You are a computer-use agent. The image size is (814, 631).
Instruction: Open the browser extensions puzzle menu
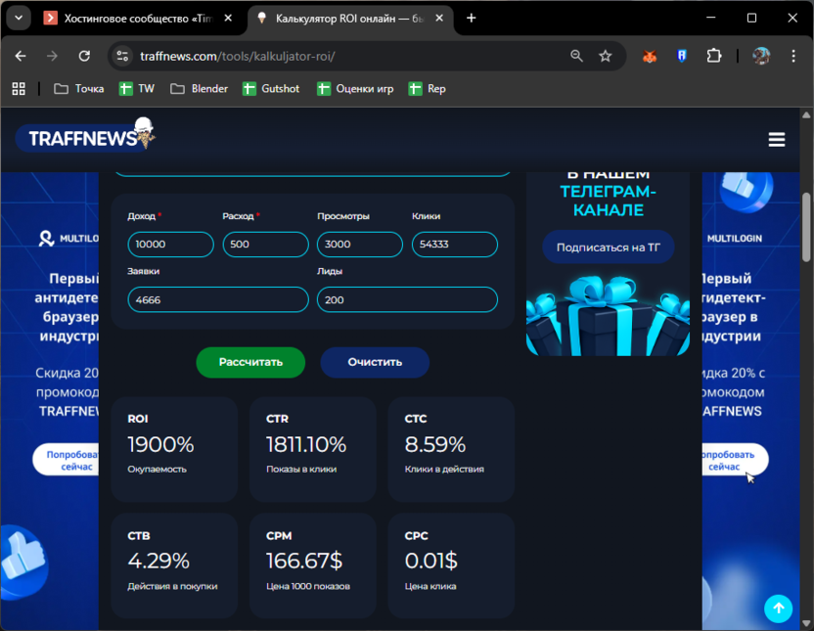714,56
